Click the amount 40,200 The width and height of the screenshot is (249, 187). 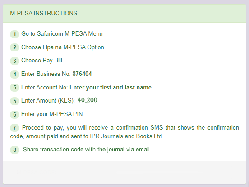pos(88,100)
